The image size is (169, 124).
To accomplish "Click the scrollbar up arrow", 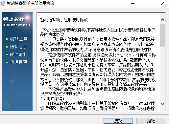I will coord(162,20).
